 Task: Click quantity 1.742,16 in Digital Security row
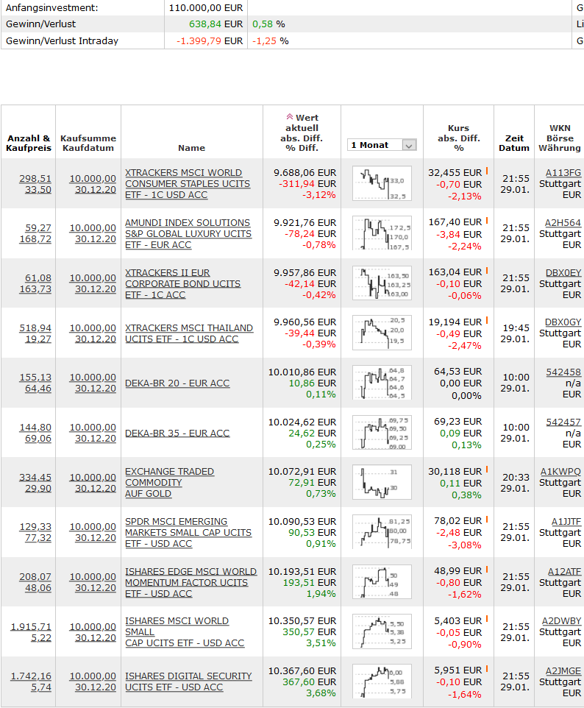[31, 676]
